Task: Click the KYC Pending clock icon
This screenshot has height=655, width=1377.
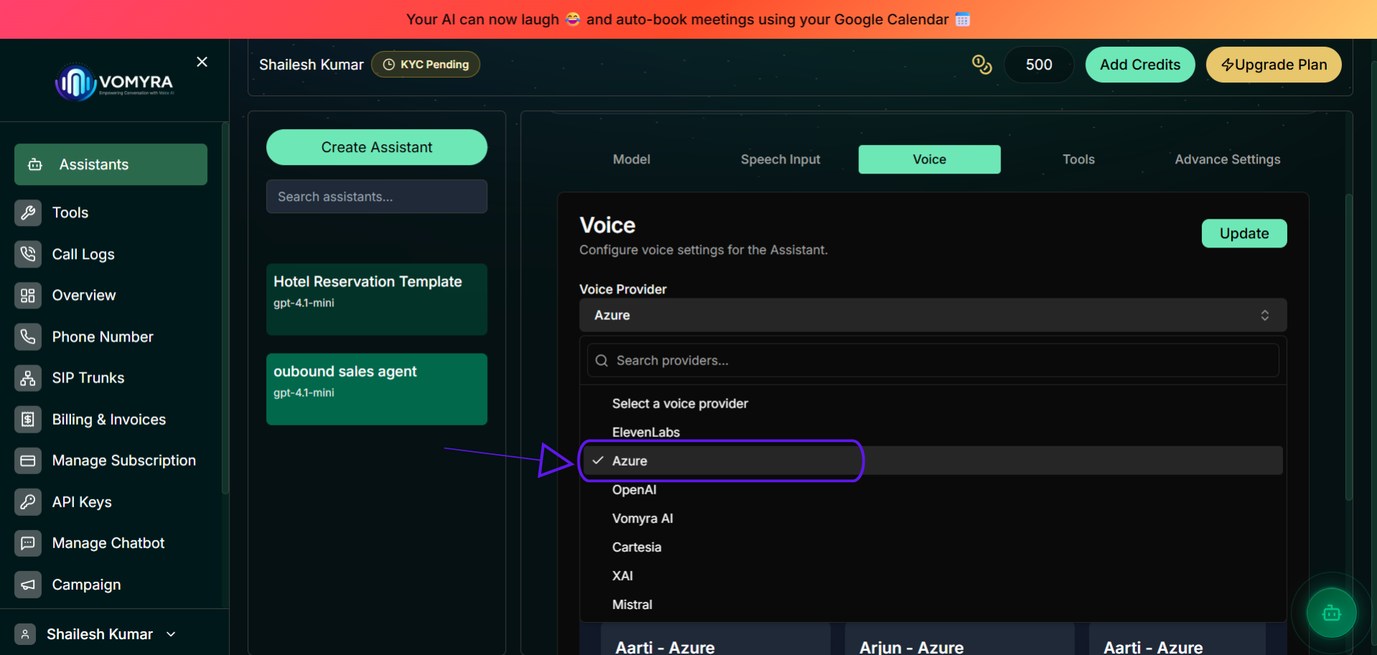Action: tap(389, 65)
